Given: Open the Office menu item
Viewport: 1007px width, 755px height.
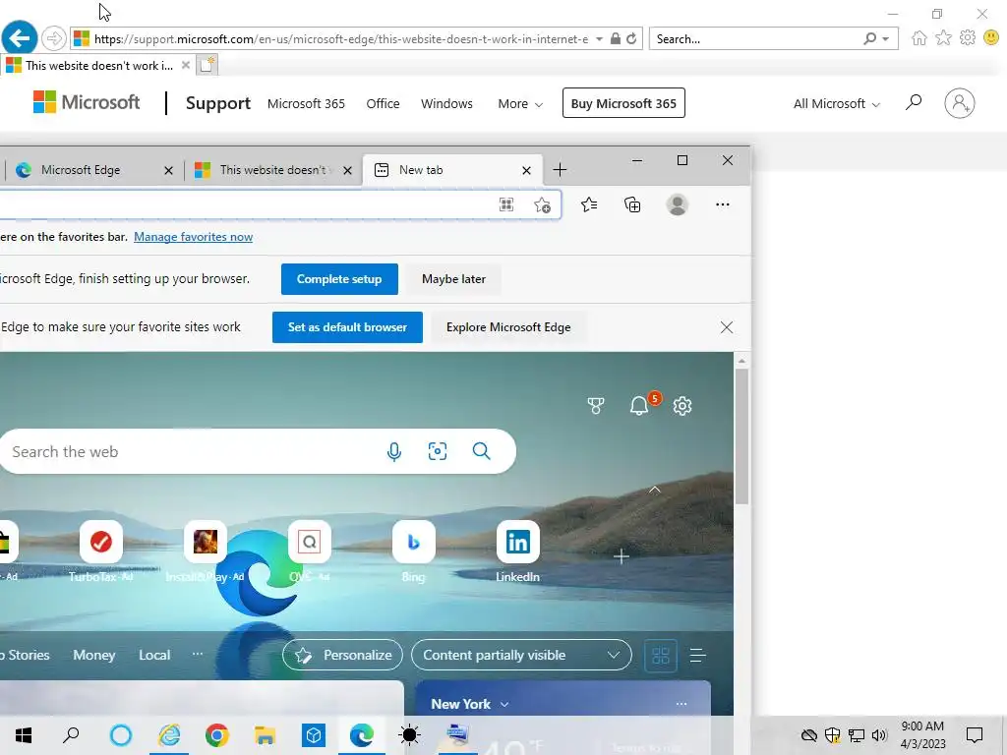Looking at the screenshot, I should tap(383, 103).
